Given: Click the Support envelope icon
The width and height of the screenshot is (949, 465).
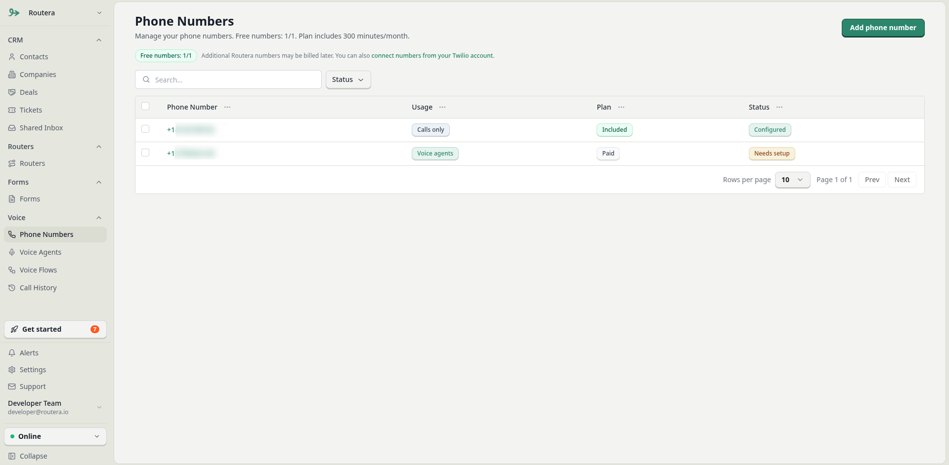Looking at the screenshot, I should pyautogui.click(x=12, y=387).
